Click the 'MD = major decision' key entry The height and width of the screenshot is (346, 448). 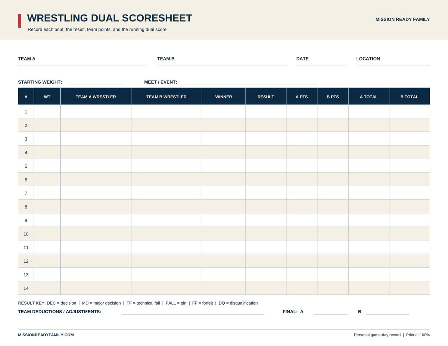click(101, 303)
